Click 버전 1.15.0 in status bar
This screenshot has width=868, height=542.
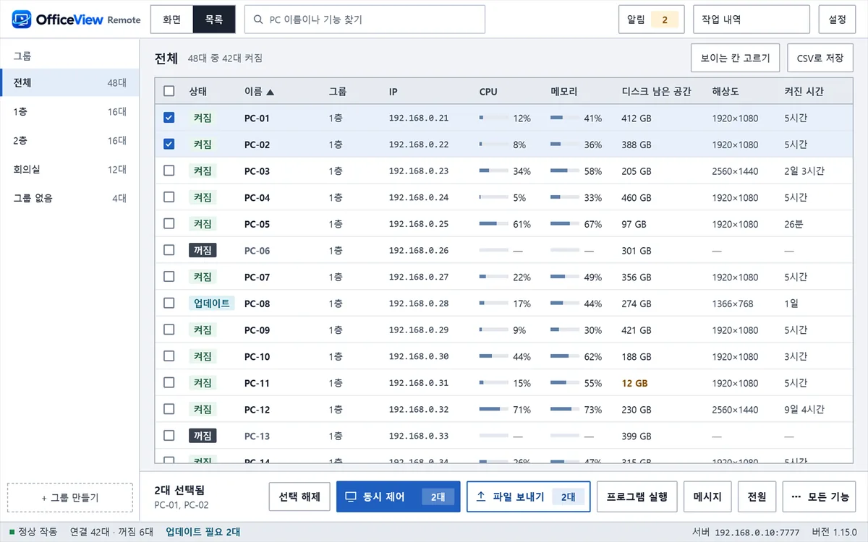click(x=834, y=532)
